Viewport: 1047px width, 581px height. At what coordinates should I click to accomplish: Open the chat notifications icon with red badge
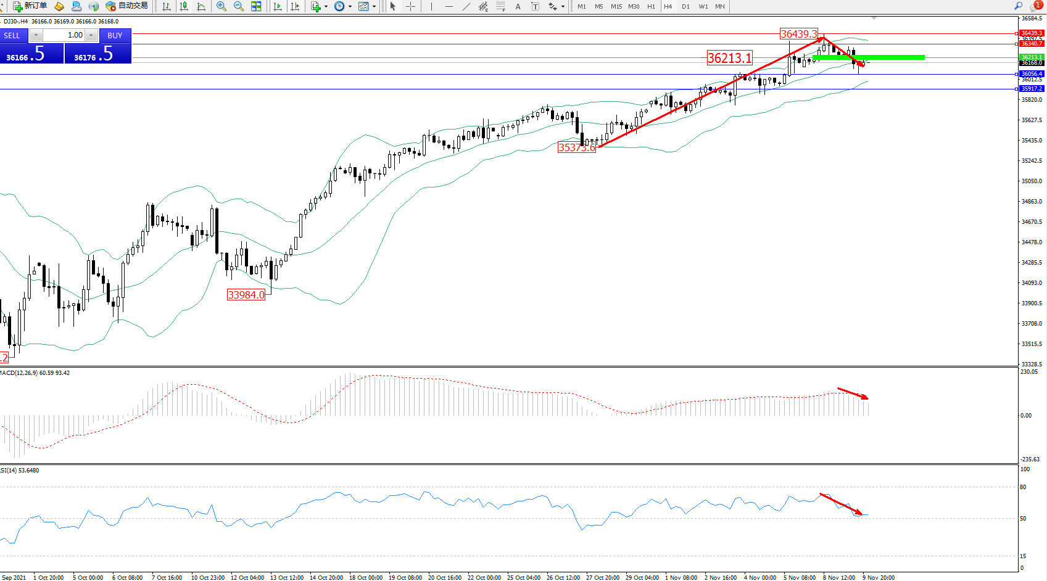1035,6
